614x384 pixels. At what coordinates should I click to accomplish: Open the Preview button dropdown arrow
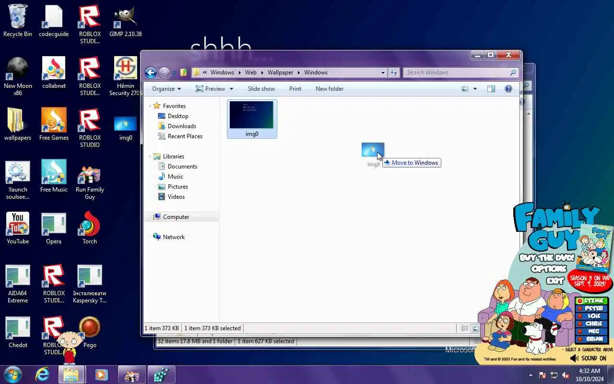click(231, 89)
